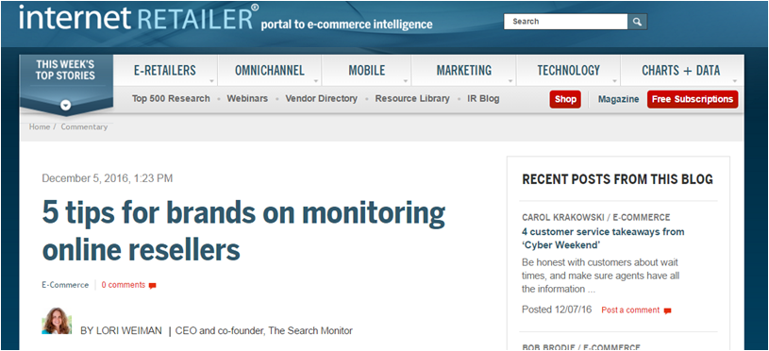The image size is (769, 351).
Task: Click the Post a comment link
Action: click(630, 309)
